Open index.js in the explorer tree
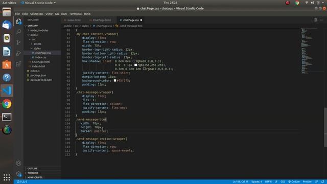327x184 pixels. (35, 71)
